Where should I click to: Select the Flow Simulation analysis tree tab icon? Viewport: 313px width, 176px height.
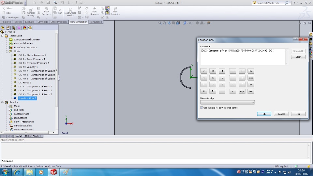tap(30, 28)
